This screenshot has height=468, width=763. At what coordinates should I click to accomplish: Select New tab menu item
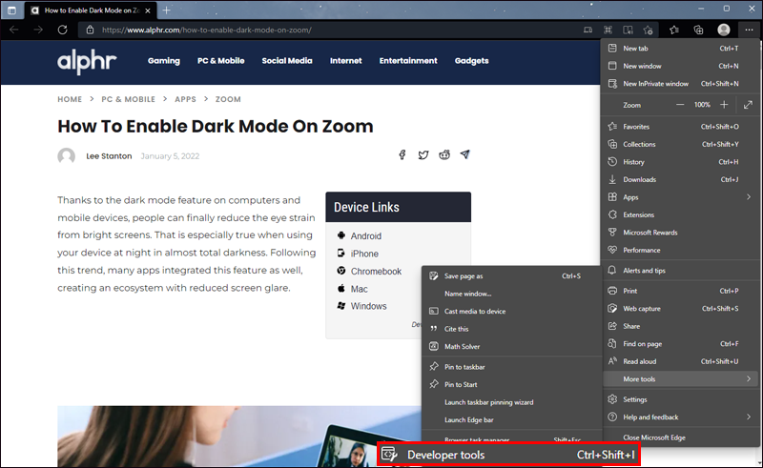pyautogui.click(x=681, y=49)
